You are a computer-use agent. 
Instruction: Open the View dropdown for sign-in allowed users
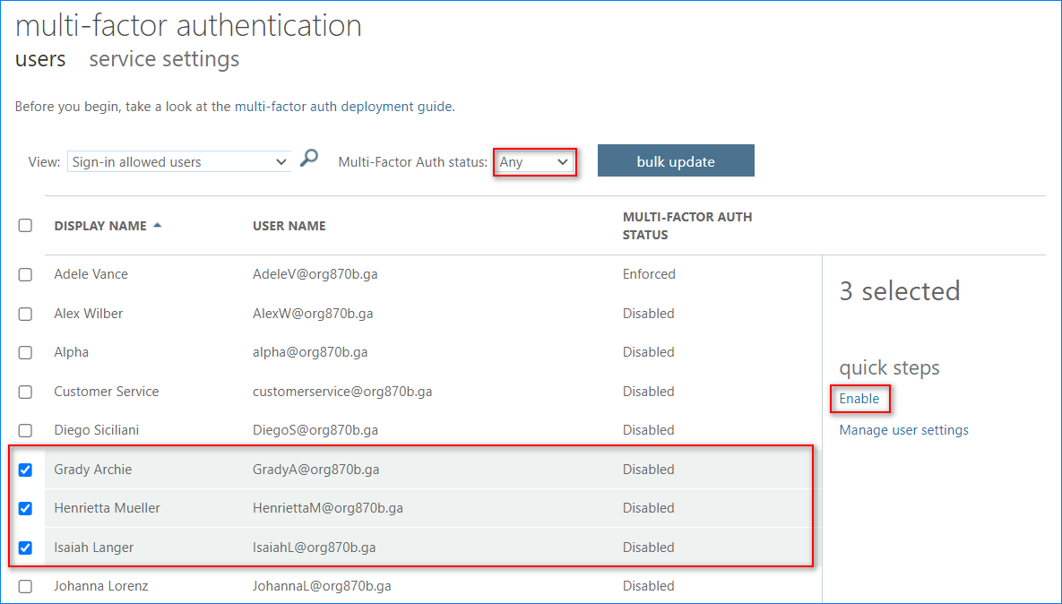click(x=179, y=162)
